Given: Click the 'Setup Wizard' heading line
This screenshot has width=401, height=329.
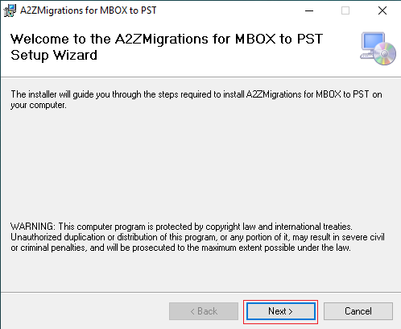Looking at the screenshot, I should click(54, 55).
